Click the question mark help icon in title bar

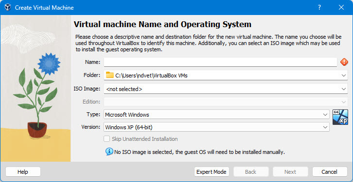click(319, 7)
